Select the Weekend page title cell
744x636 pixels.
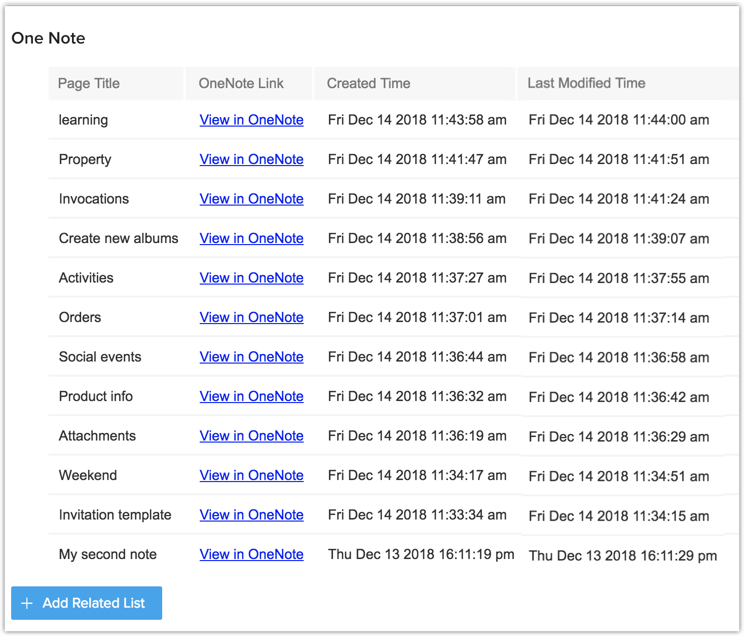coord(88,475)
